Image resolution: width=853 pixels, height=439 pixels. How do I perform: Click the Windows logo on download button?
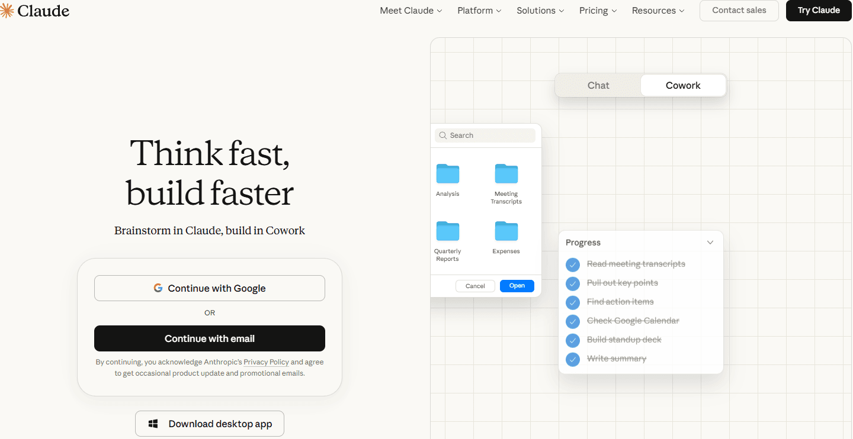[153, 424]
